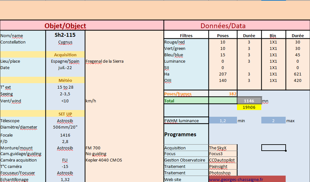Image resolution: width=310 pixels, height=182 pixels.
Task: Select the OIII filter label
Action: (x=186, y=81)
